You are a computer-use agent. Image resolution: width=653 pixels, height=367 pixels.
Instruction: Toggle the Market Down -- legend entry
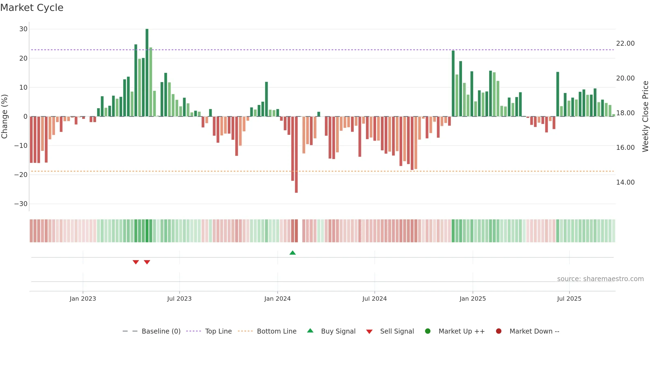[528, 331]
